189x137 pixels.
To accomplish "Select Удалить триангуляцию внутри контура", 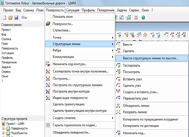I will [x=80, y=111].
